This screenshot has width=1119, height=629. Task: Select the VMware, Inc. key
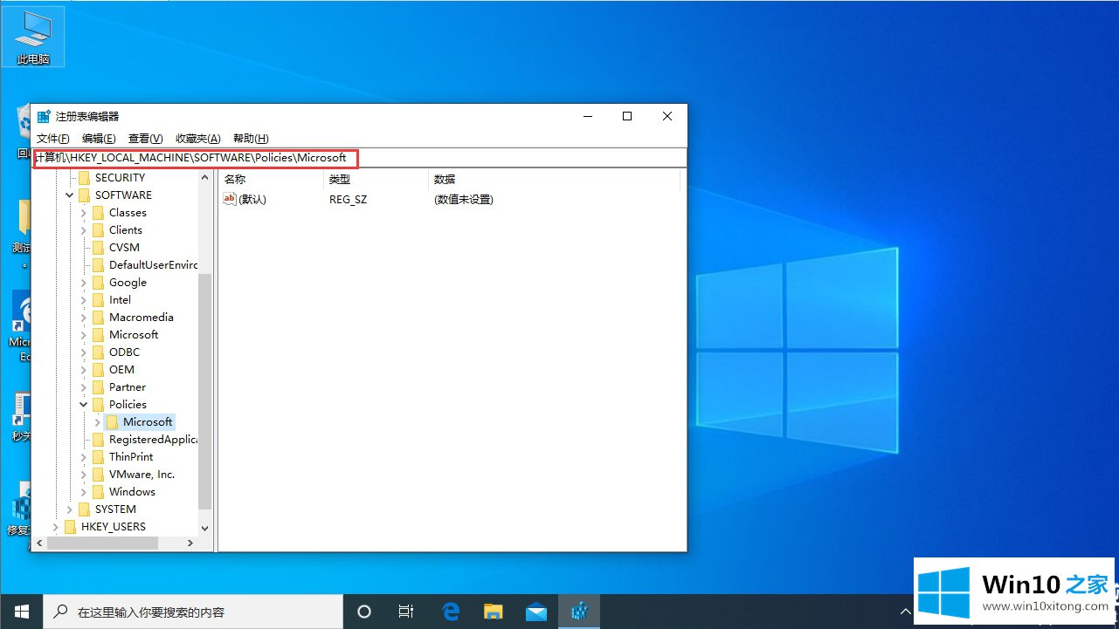pyautogui.click(x=142, y=474)
